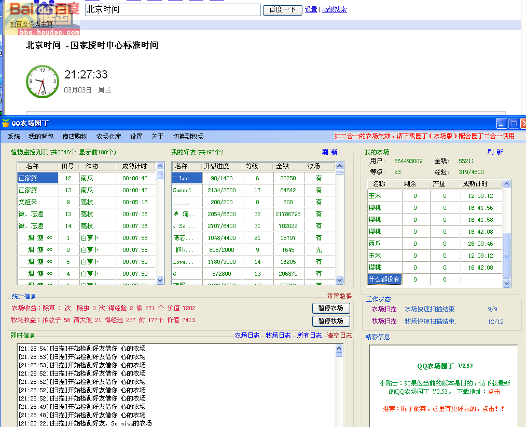Screen dimensions: 526x427
Task: Click the Baidu search input field
Action: tap(173, 10)
